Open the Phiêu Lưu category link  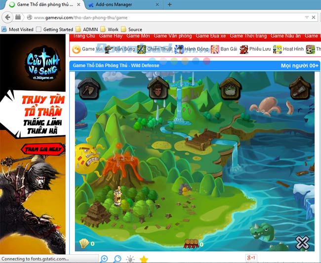click(255, 49)
